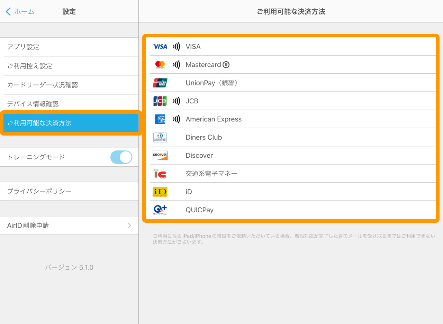The image size is (443, 324).
Task: Click the iD logo icon
Action: click(x=160, y=192)
